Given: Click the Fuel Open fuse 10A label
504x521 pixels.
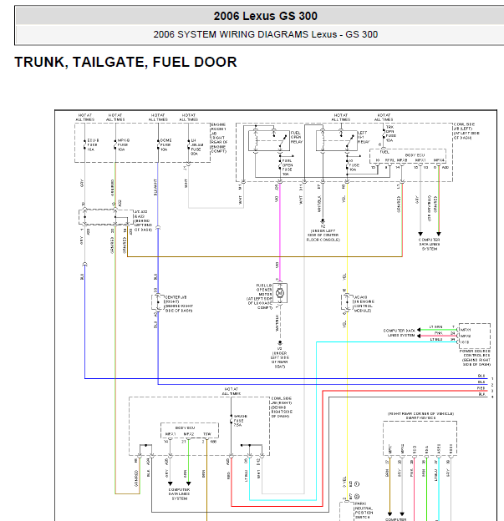Looking at the screenshot, I should (288, 168).
